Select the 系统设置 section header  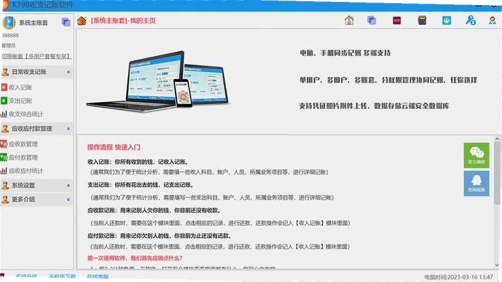pos(36,185)
